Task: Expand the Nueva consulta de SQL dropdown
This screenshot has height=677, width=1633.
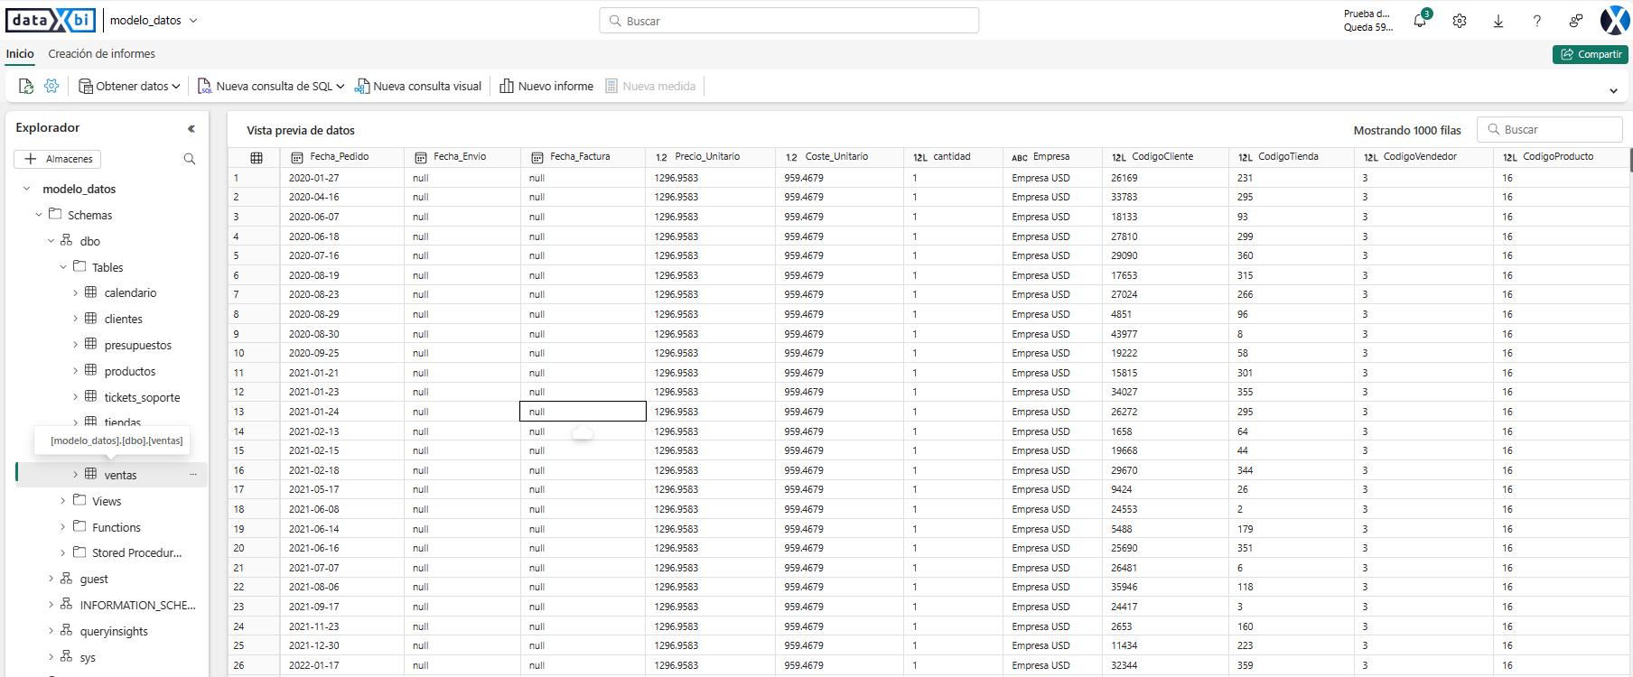Action: click(340, 87)
